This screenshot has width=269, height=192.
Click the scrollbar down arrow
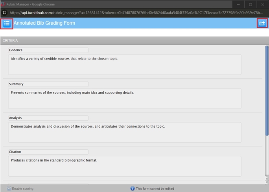tap(267, 182)
